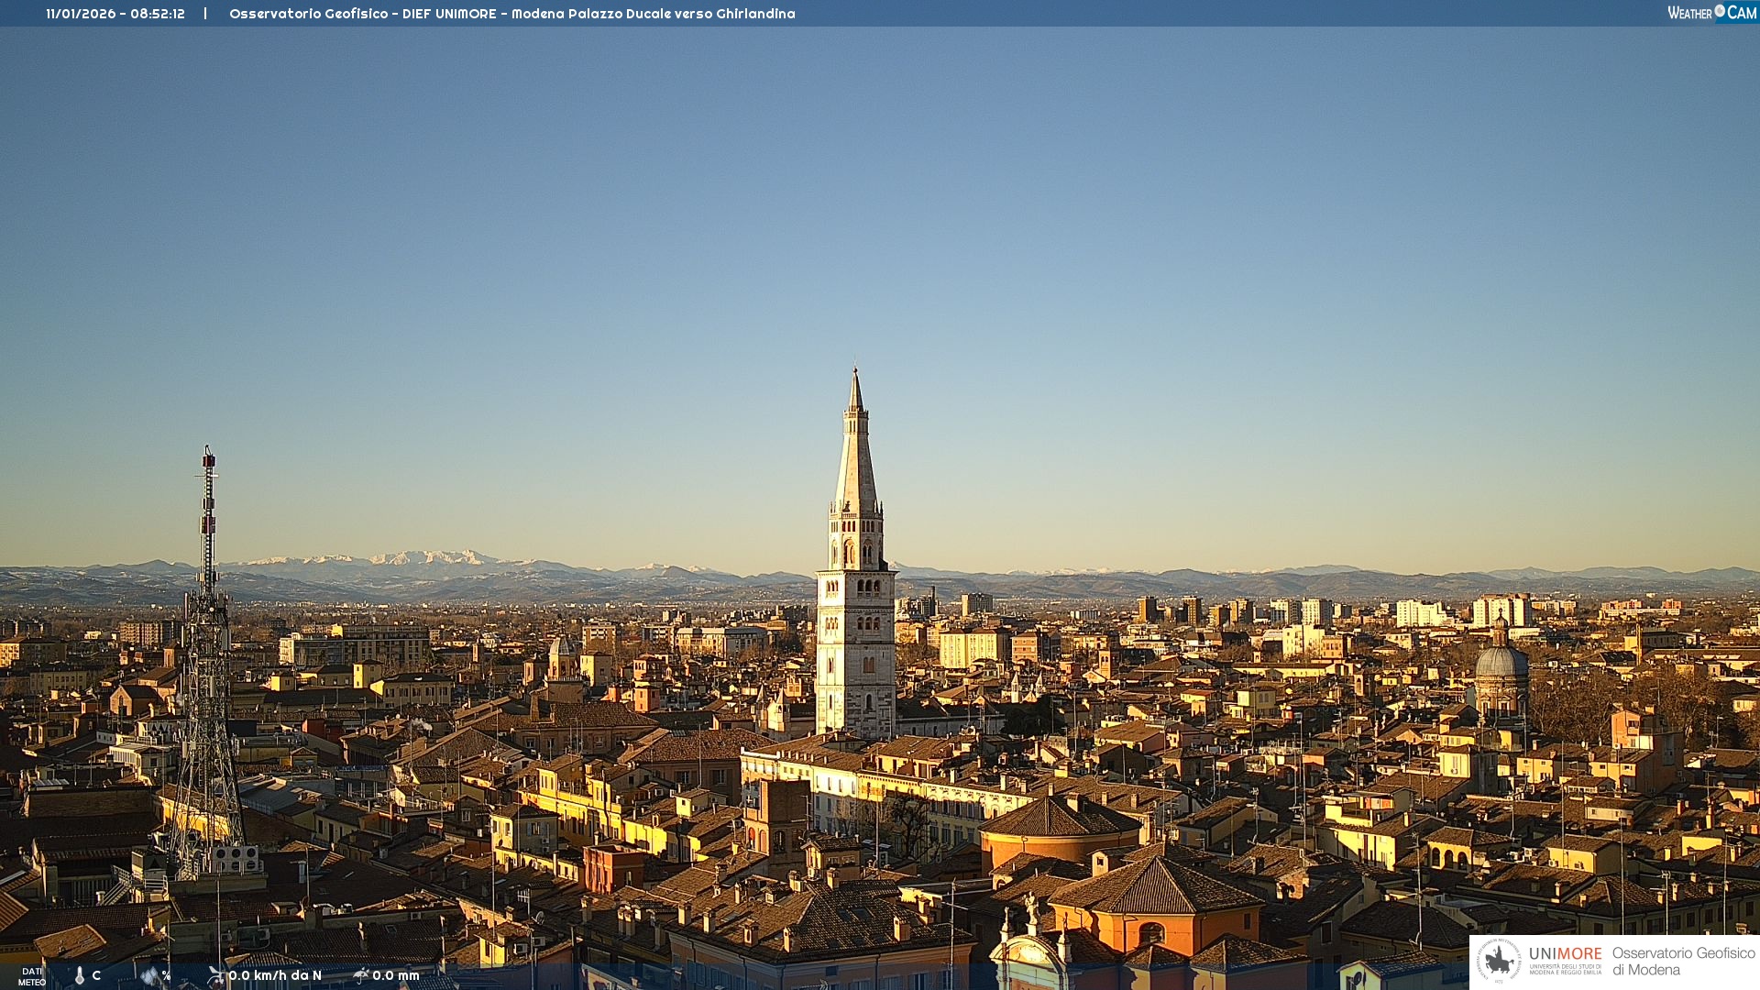Click the humidity percent symbol
Viewport: 1760px width, 990px height.
tap(166, 975)
